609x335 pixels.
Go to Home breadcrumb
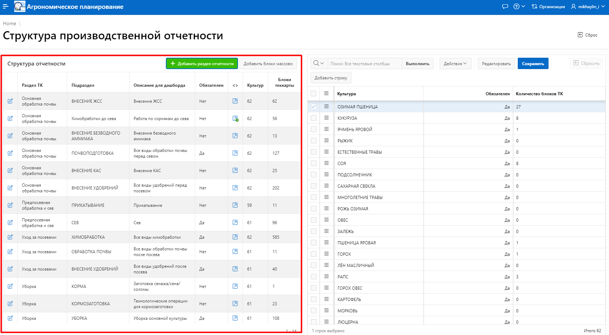point(10,23)
